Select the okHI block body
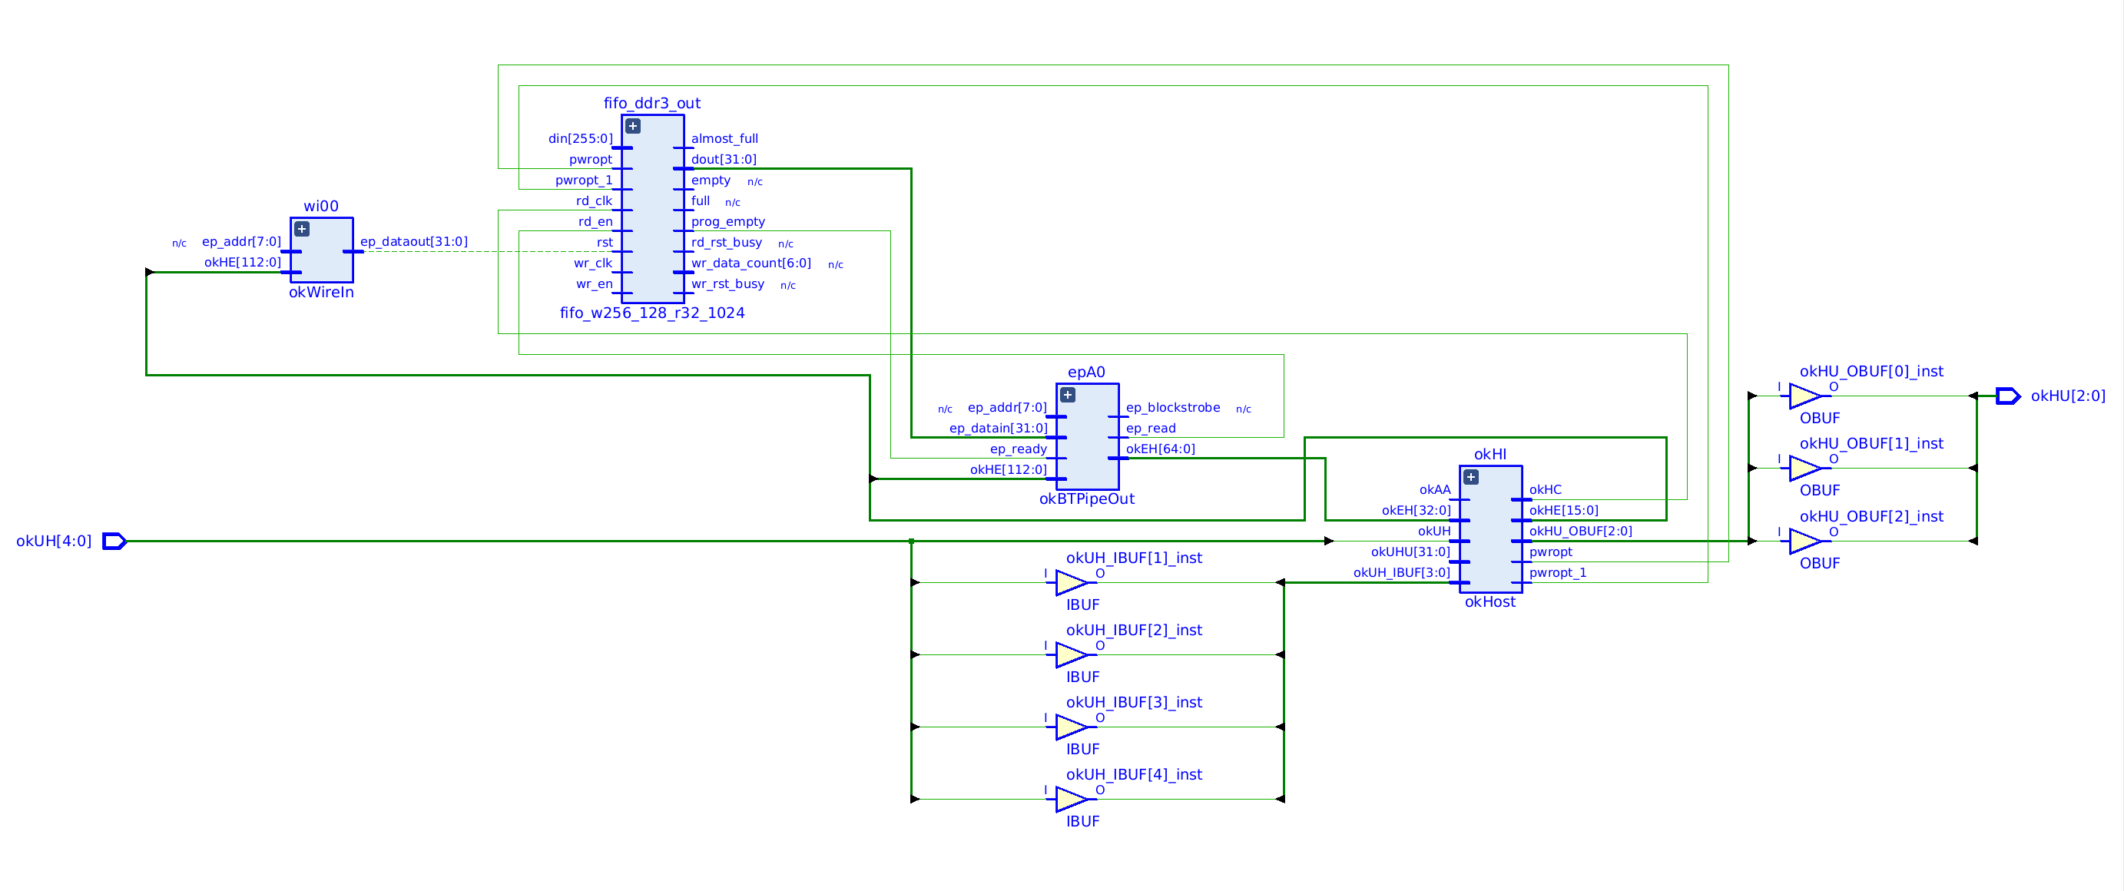 [1491, 529]
